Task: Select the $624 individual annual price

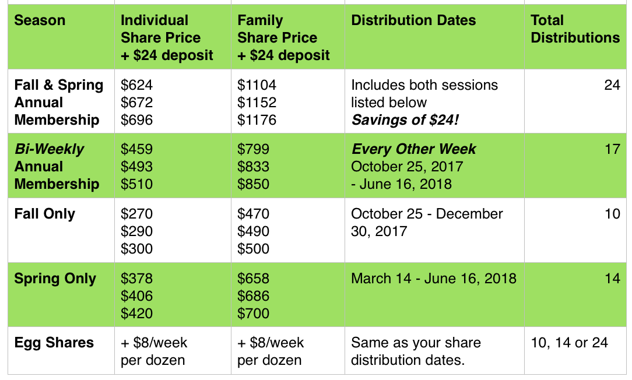Action: (x=136, y=85)
